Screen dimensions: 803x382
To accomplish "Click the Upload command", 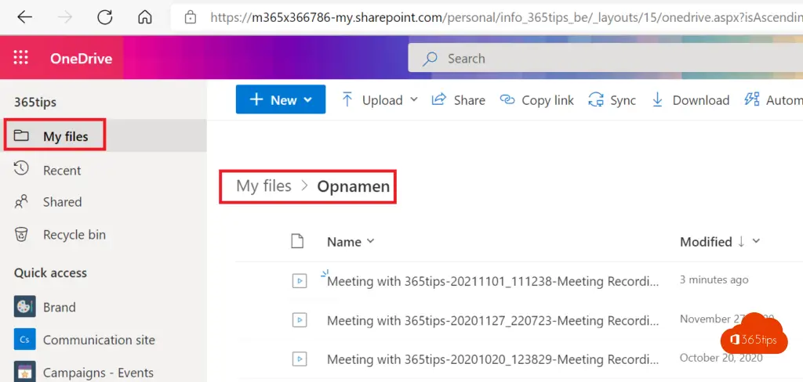I will (372, 100).
